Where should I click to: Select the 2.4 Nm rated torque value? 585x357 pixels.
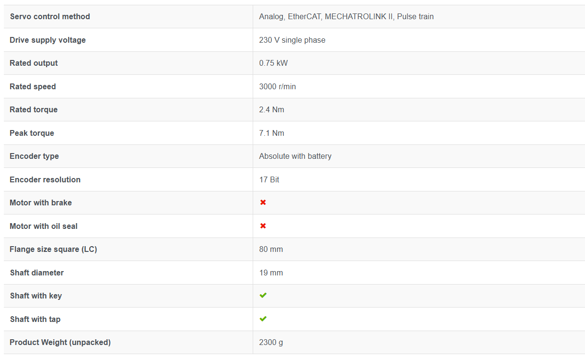[271, 109]
